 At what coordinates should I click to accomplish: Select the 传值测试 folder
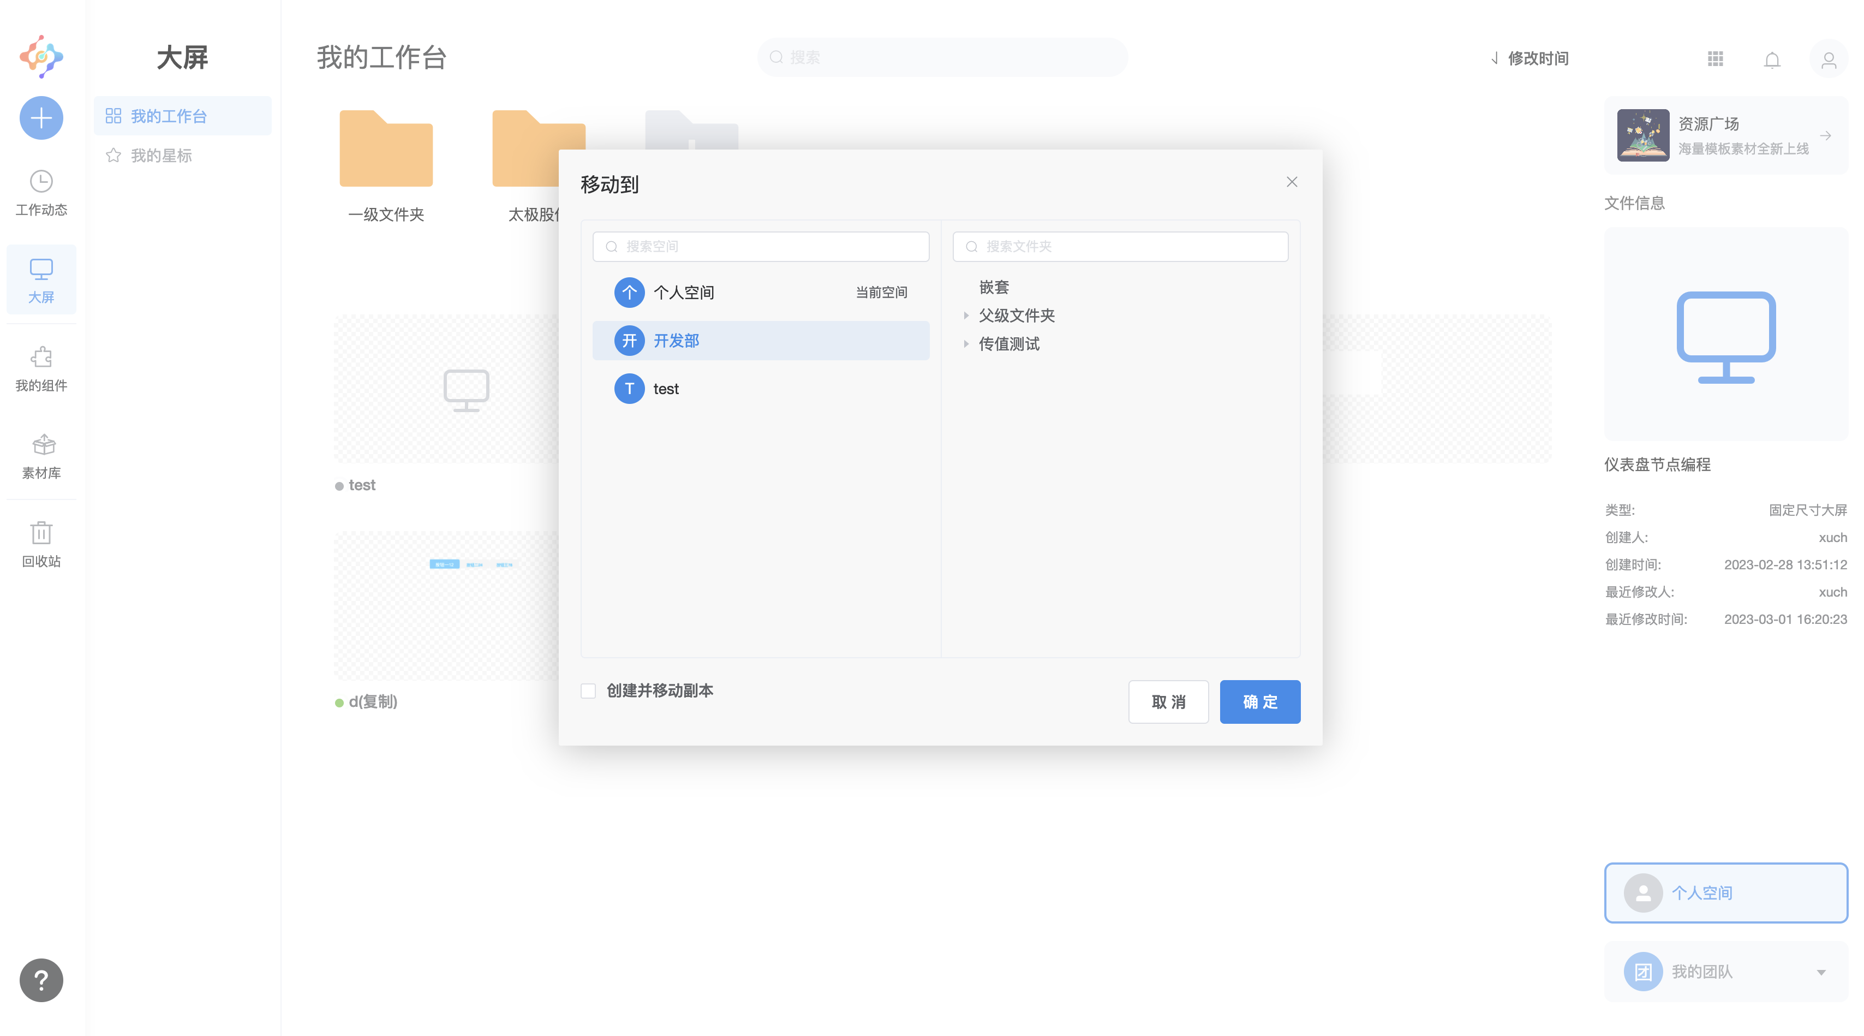(1009, 344)
